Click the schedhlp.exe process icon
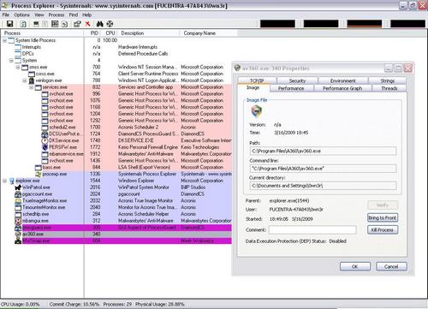 (18, 214)
